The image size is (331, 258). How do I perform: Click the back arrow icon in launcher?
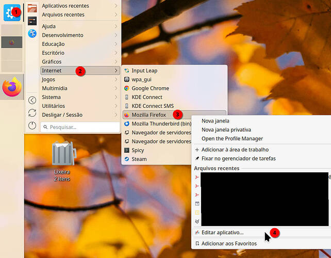32,100
